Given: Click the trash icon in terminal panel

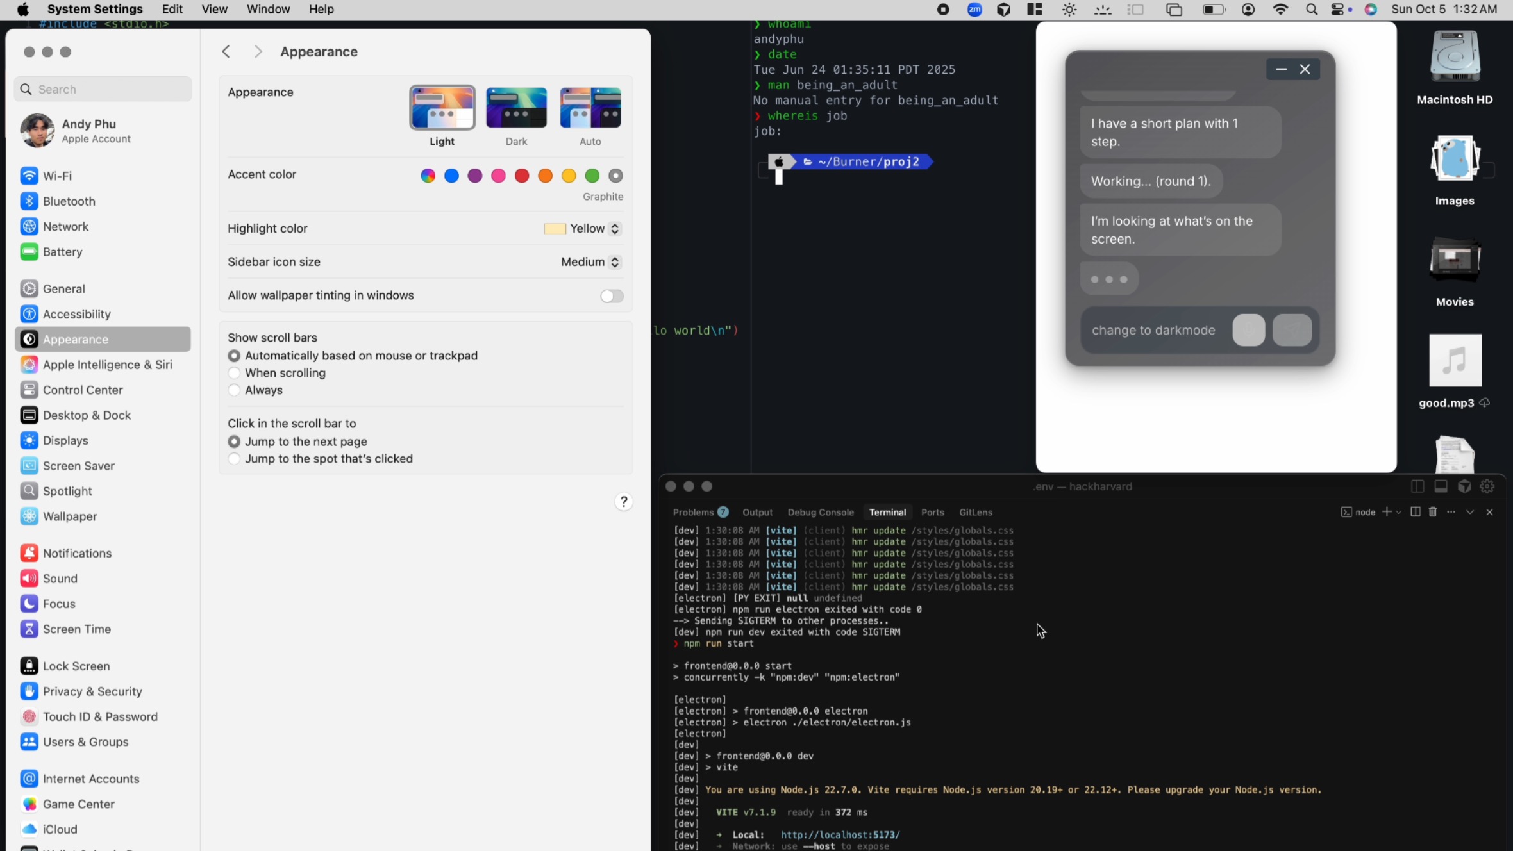Looking at the screenshot, I should (1433, 511).
